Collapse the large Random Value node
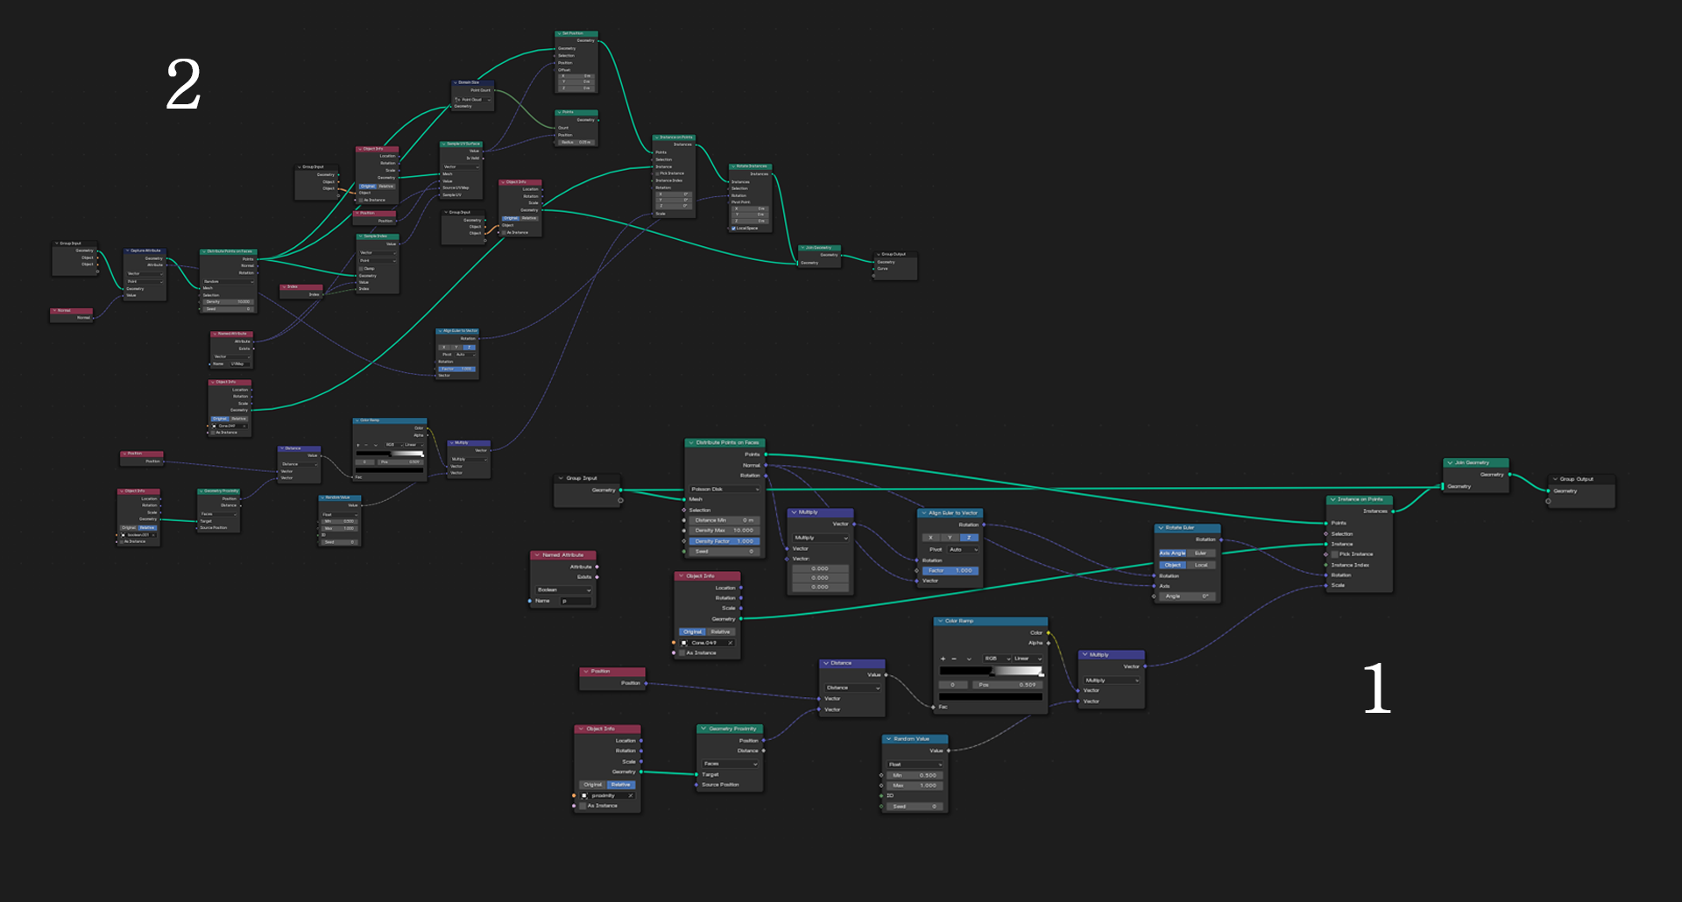 pyautogui.click(x=888, y=739)
